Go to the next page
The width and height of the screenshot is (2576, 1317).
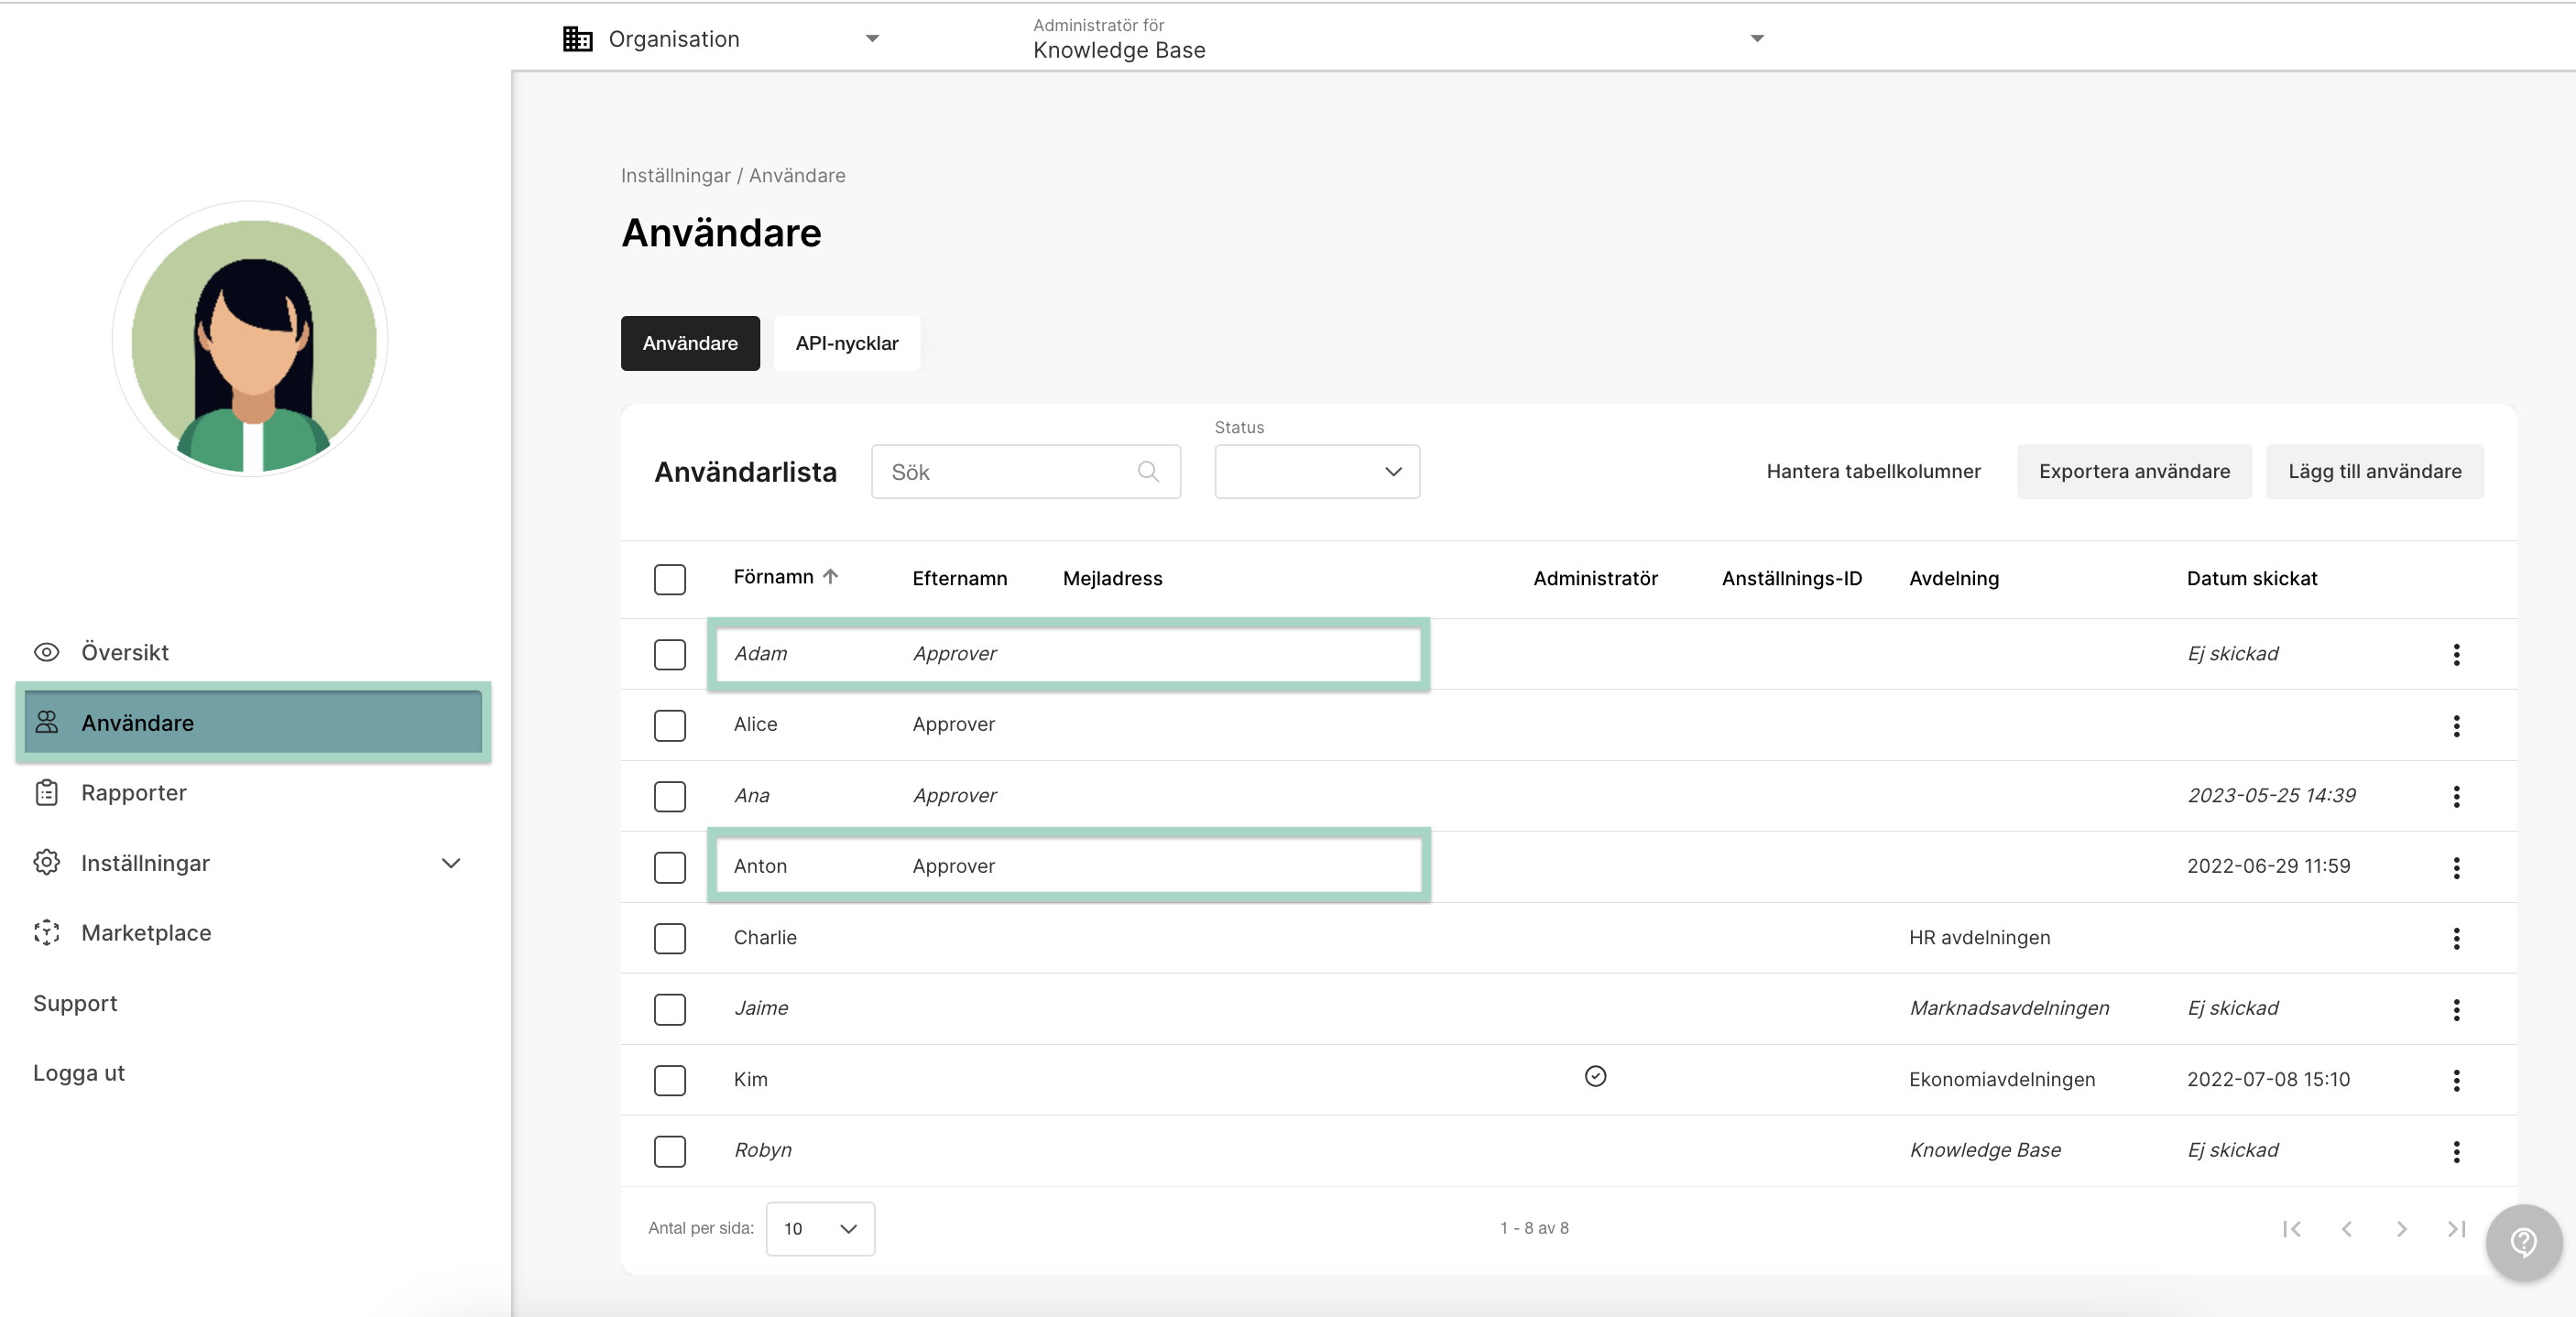tap(2401, 1228)
